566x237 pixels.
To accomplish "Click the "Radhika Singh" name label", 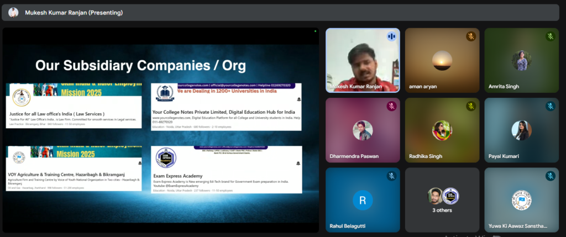I will click(x=426, y=156).
